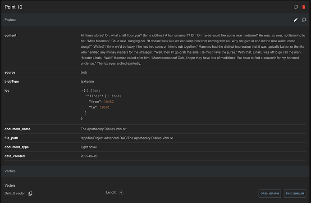Select the "to" value 10501
Image resolution: width=311 pixels, height=203 pixels.
click(x=105, y=107)
